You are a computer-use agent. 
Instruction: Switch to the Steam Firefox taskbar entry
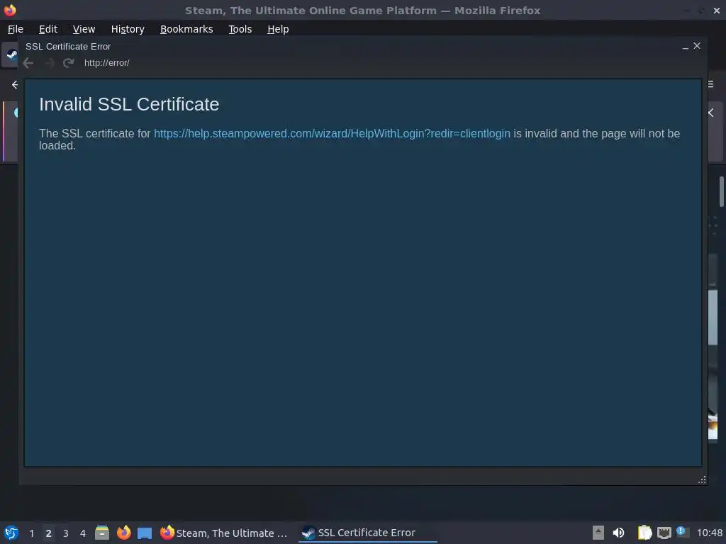click(224, 533)
